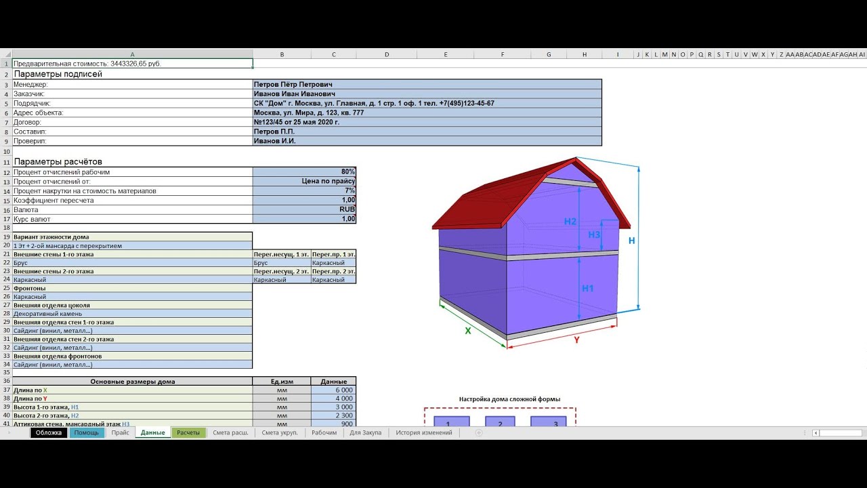The height and width of the screenshot is (488, 867).
Task: Select row 10 header
Action: pyautogui.click(x=6, y=151)
